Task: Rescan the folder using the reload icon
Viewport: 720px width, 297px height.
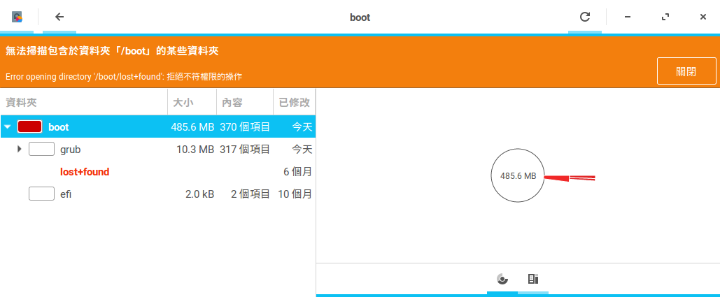Action: coord(585,17)
